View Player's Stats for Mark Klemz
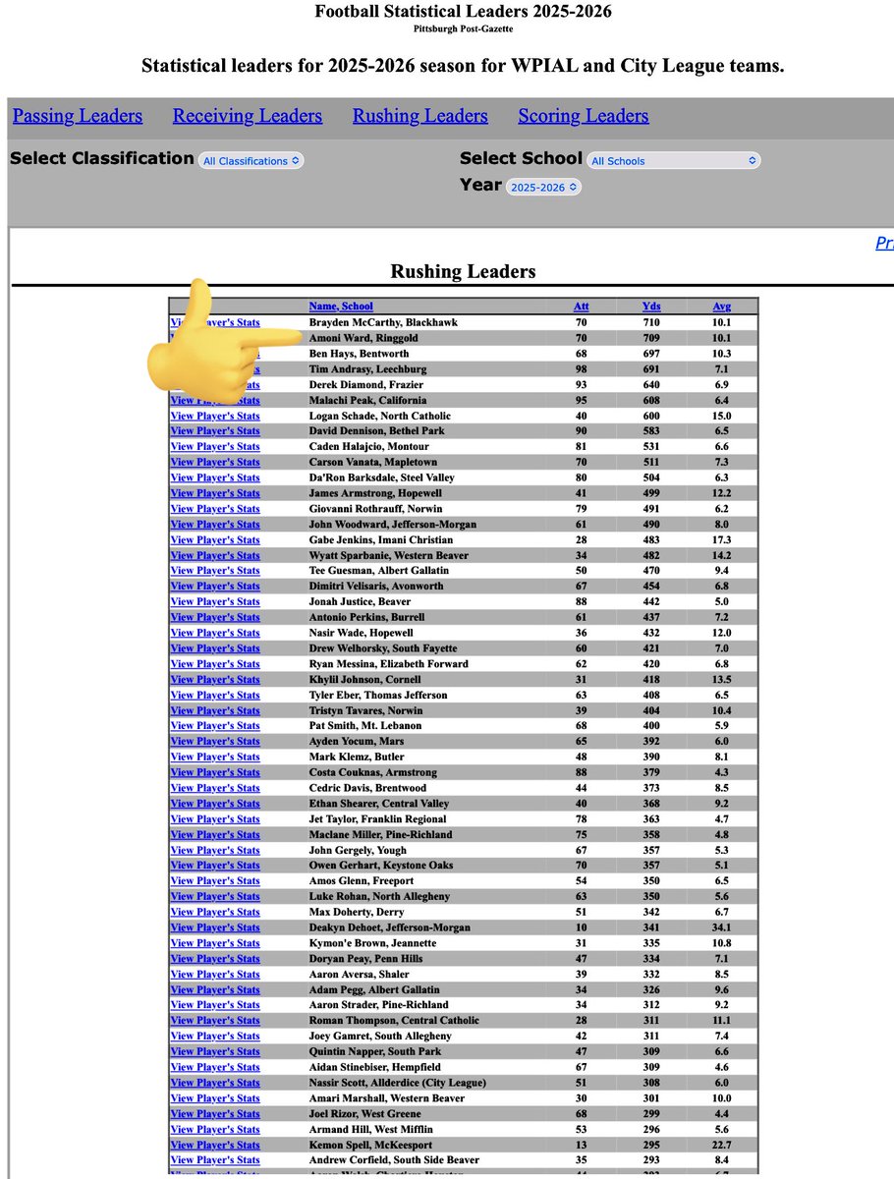The height and width of the screenshot is (1179, 894). click(x=215, y=757)
